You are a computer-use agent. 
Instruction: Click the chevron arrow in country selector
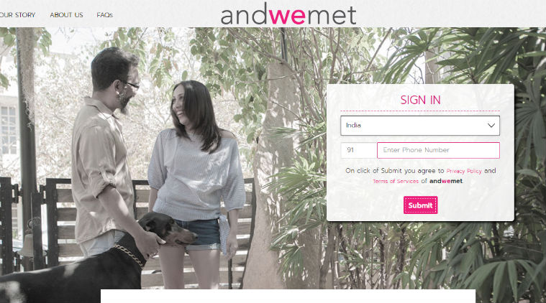pos(491,126)
